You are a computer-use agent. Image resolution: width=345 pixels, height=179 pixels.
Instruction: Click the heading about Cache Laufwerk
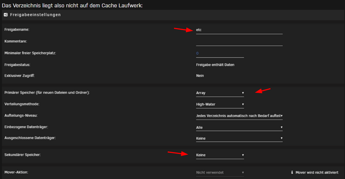(72, 5)
